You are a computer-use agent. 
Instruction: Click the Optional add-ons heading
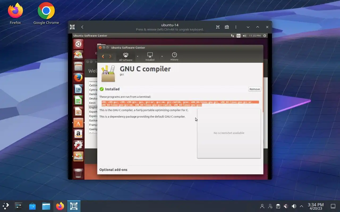(x=113, y=170)
